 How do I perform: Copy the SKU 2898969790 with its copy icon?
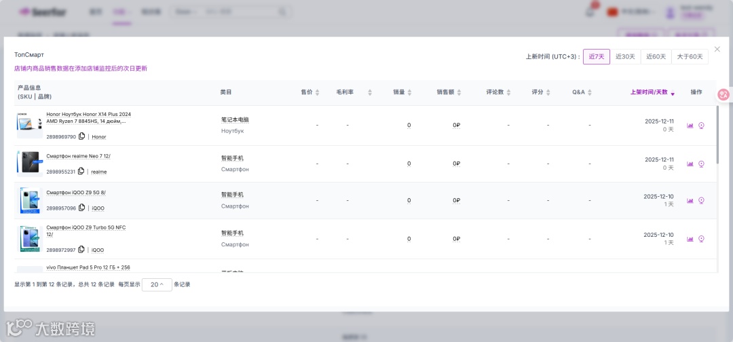point(82,136)
